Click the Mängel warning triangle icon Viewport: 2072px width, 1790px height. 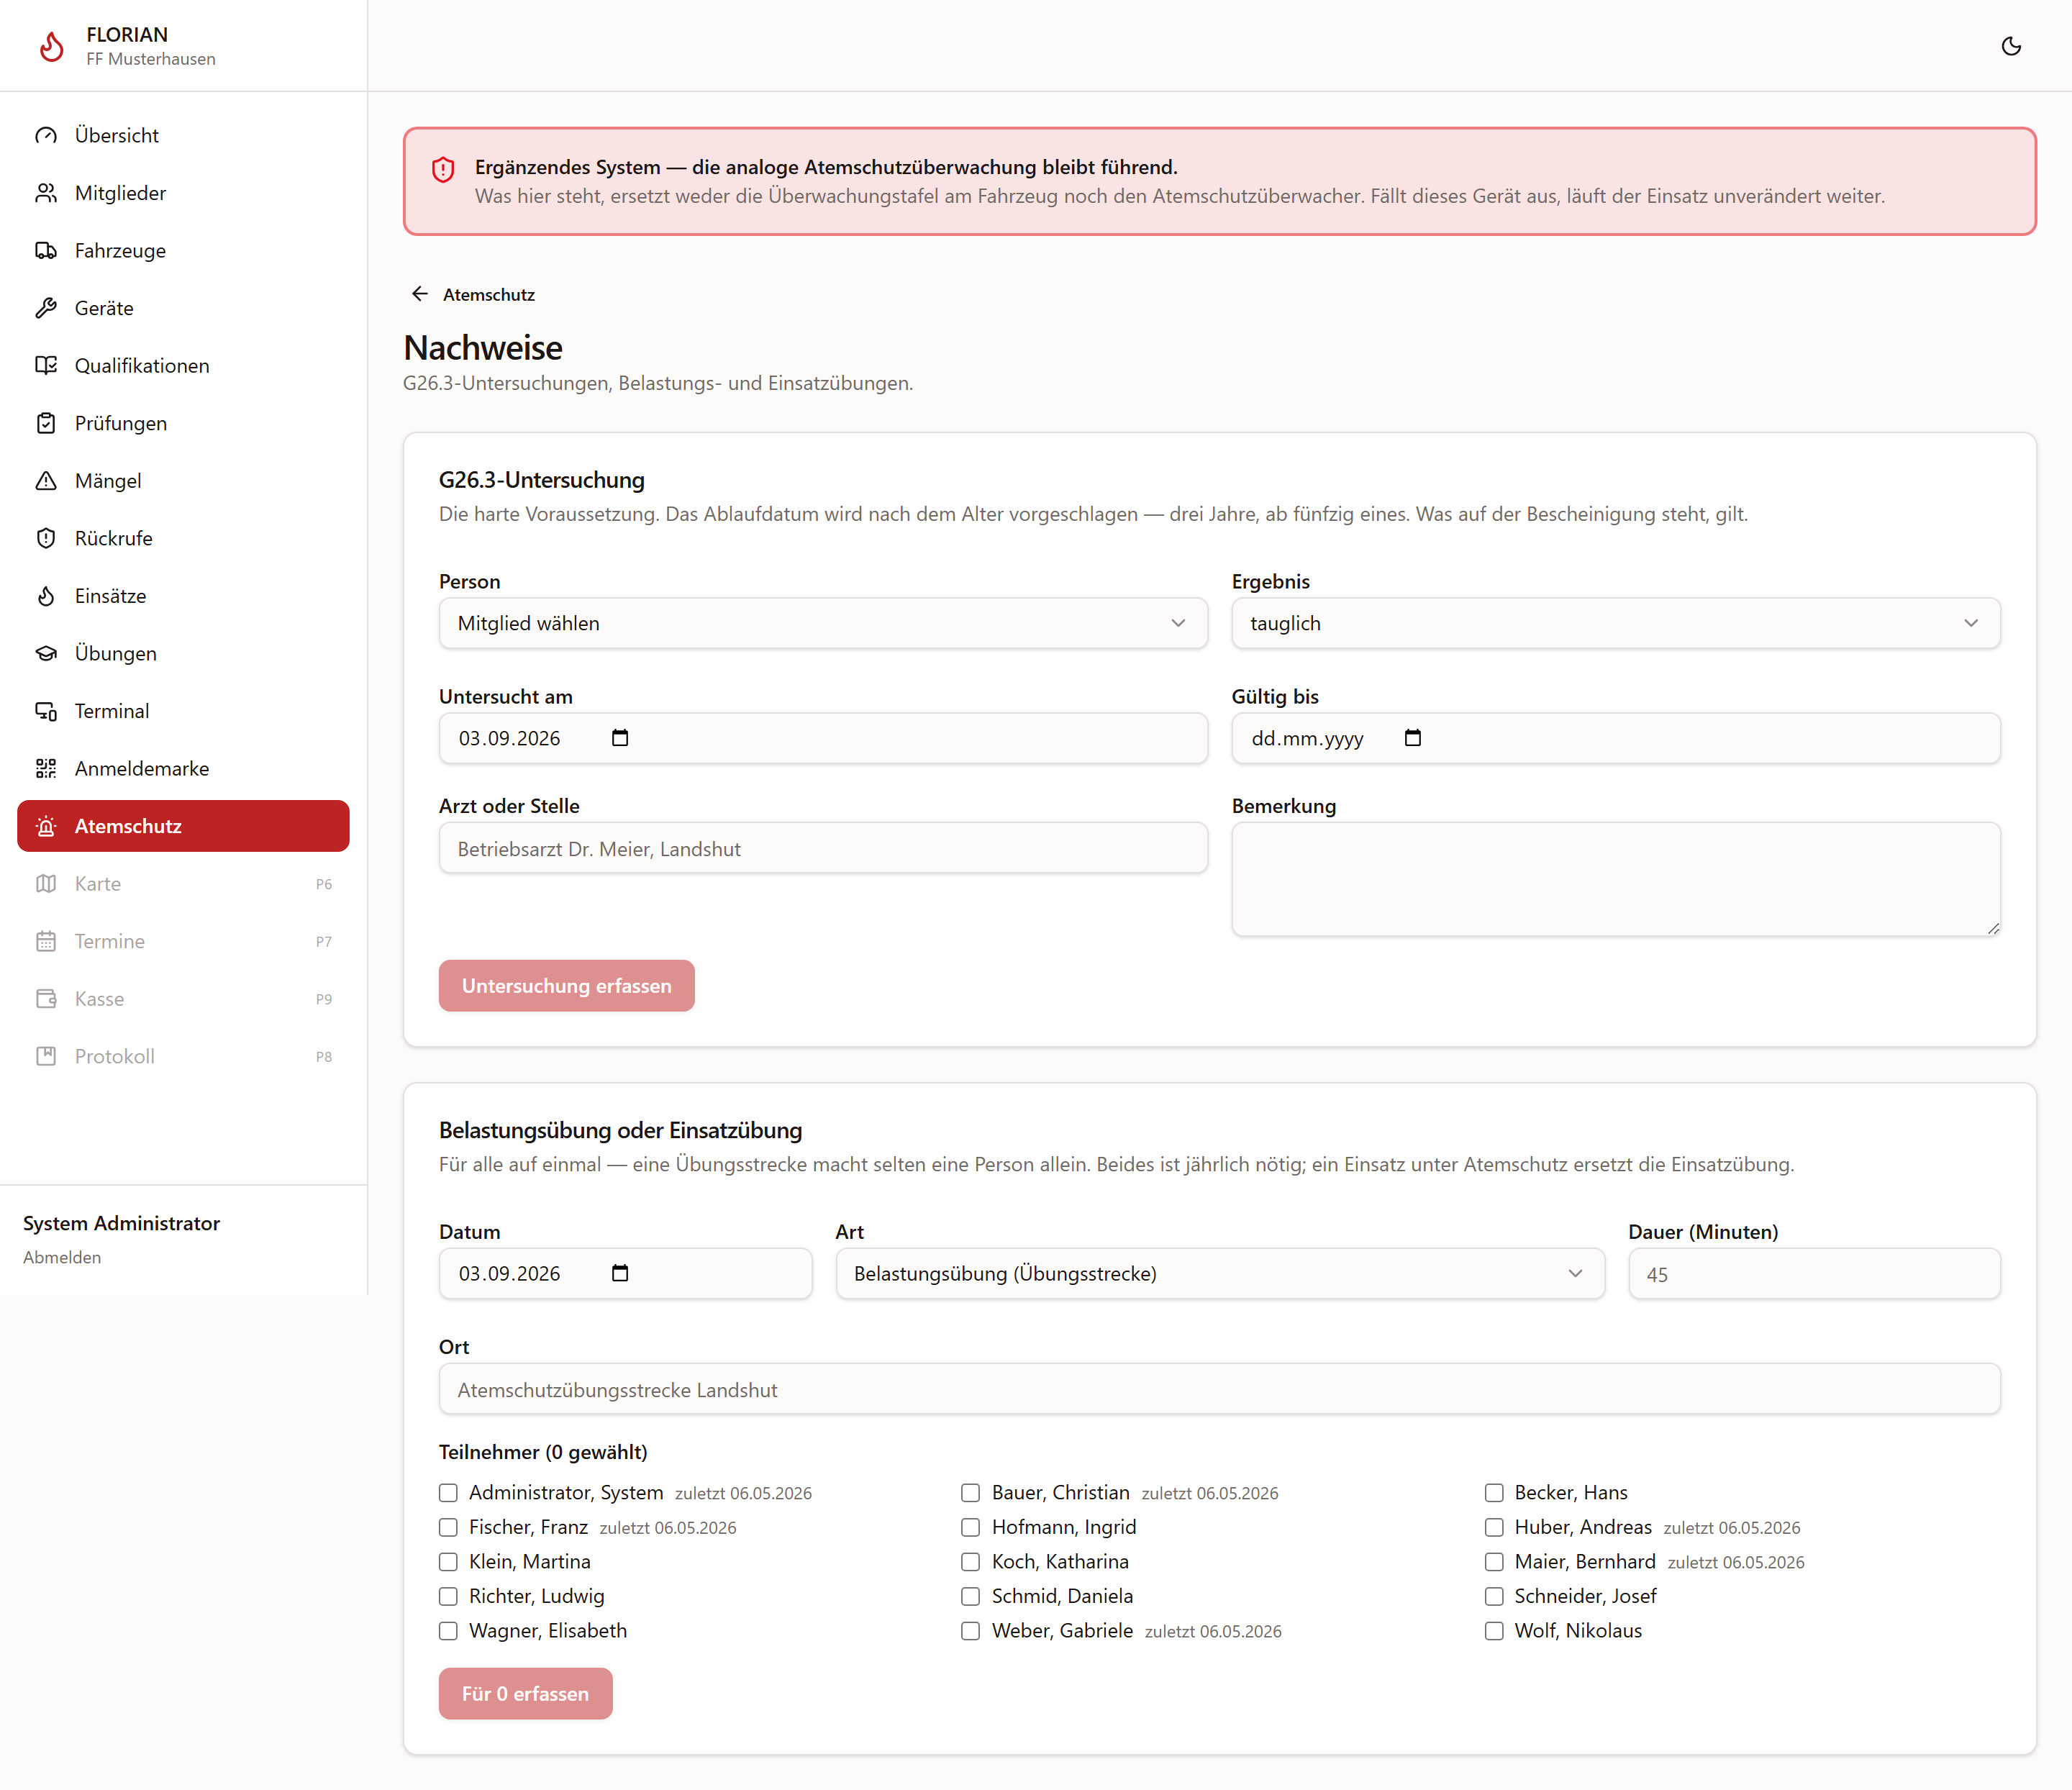(46, 480)
